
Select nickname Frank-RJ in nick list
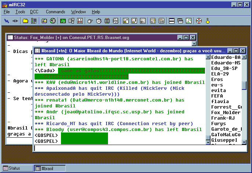(223, 118)
